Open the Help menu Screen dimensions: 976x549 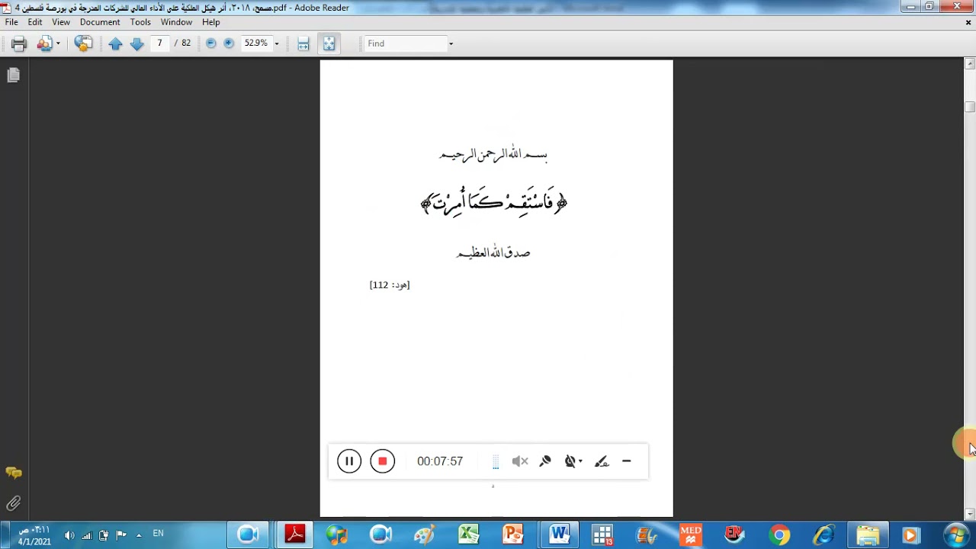coord(211,22)
